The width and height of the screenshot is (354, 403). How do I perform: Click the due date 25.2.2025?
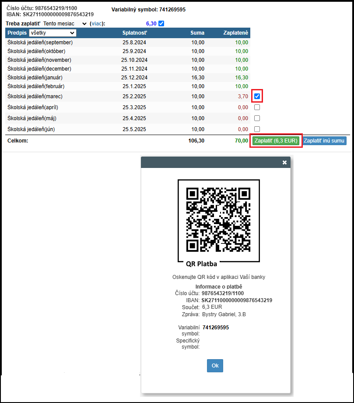(x=134, y=96)
